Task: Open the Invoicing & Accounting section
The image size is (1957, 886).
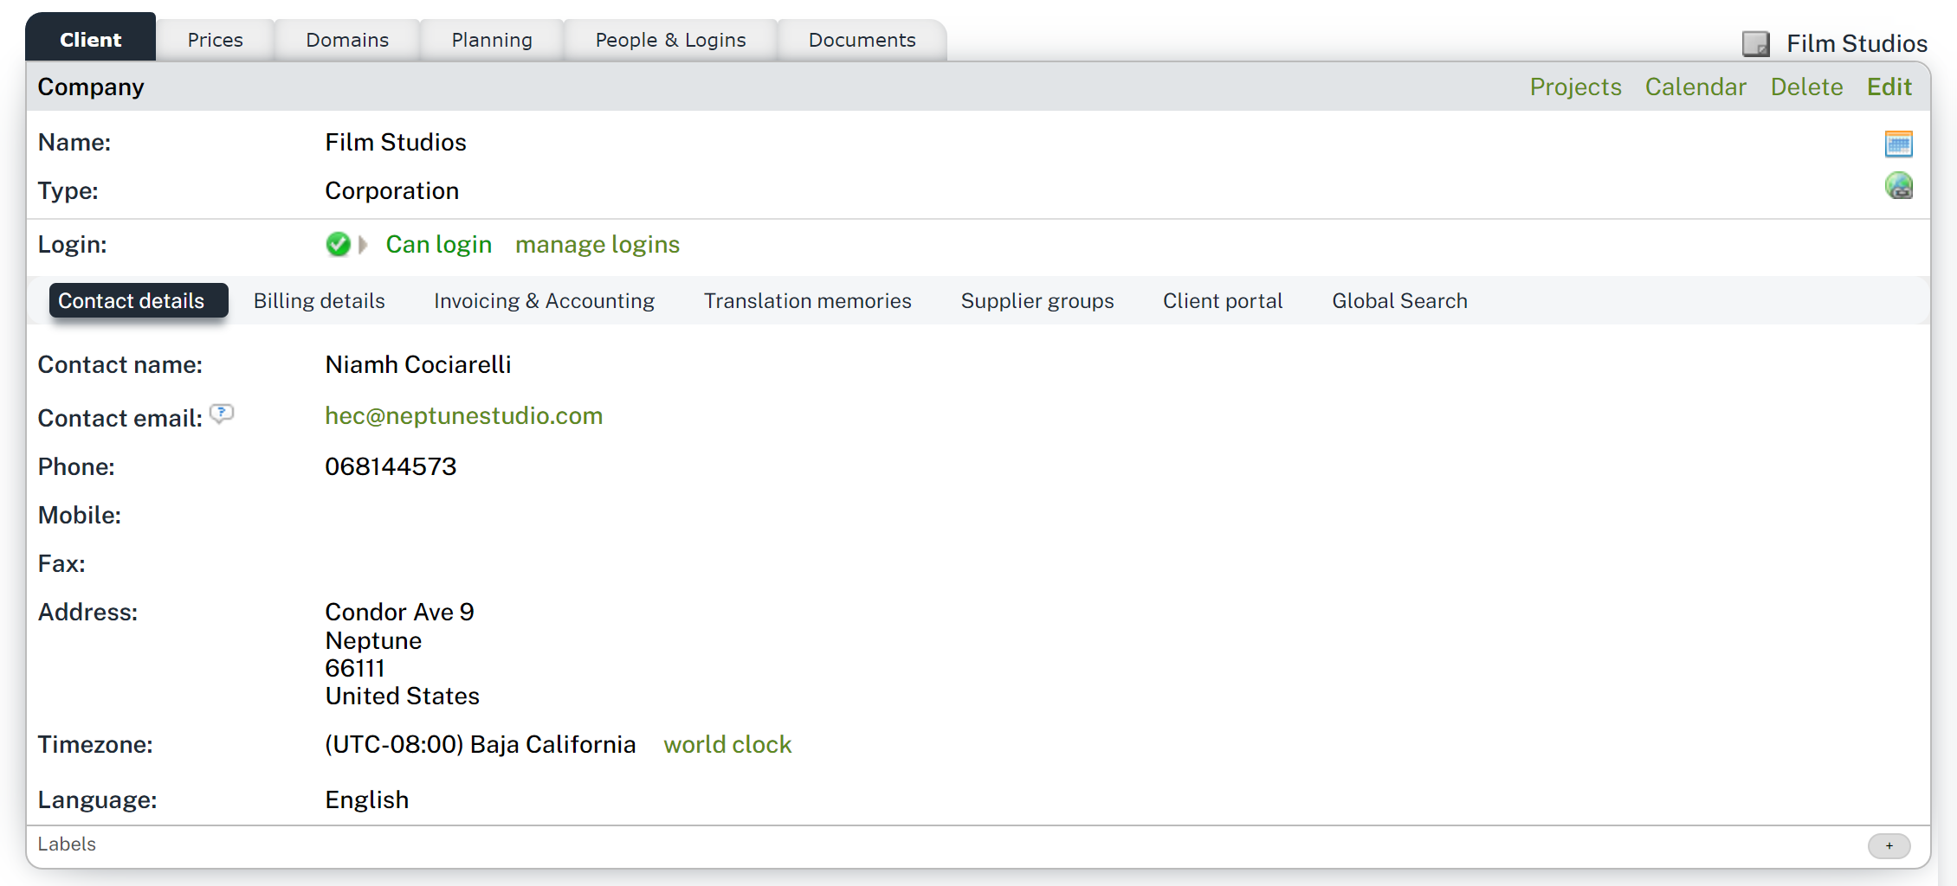Action: (544, 300)
